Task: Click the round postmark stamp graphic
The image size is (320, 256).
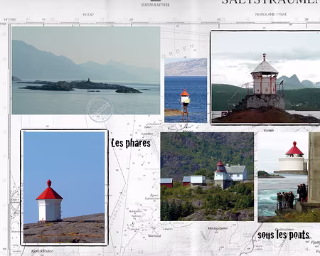Action: point(100,110)
